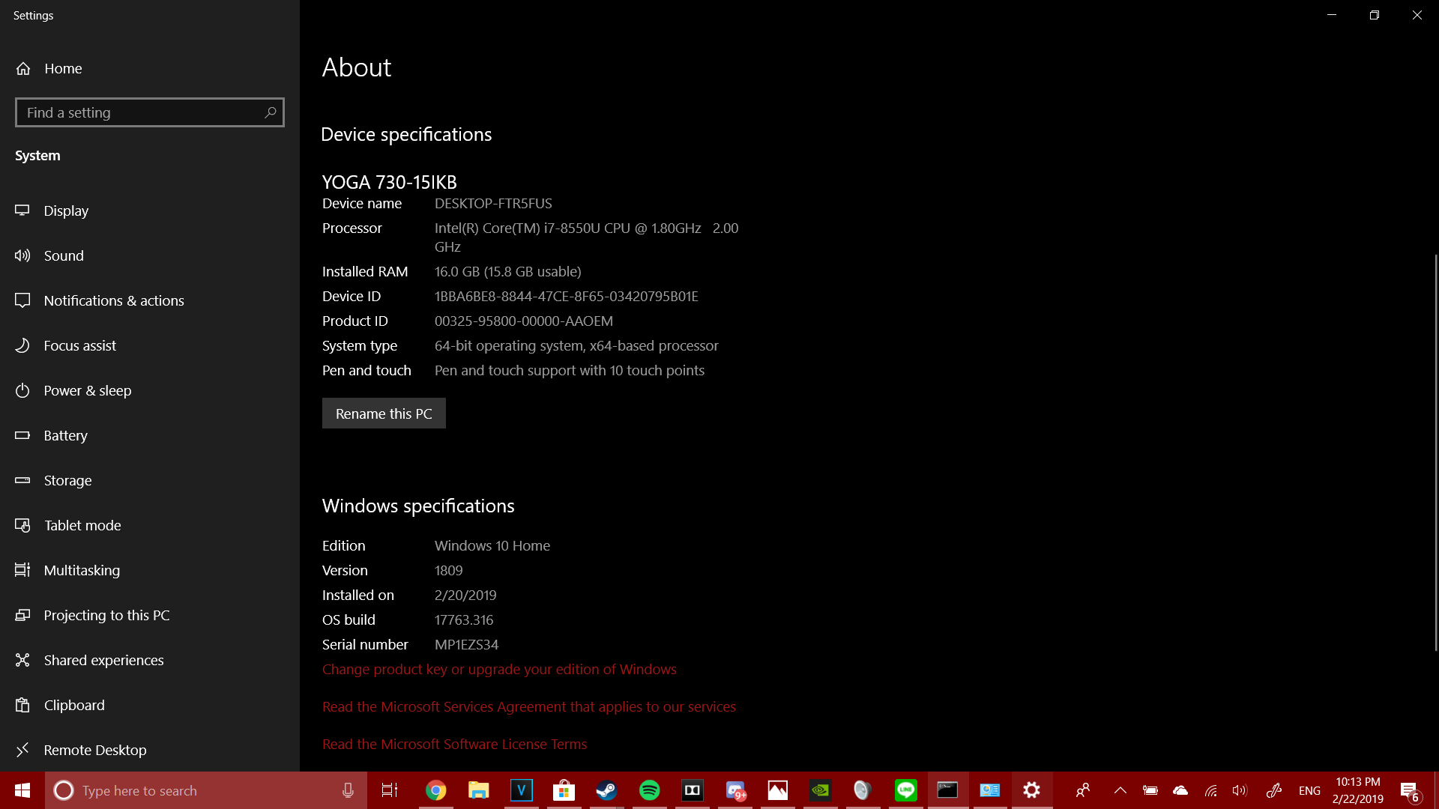Image resolution: width=1439 pixels, height=809 pixels.
Task: Click the YOGA 730-15IKB model heading
Action: [x=390, y=182]
